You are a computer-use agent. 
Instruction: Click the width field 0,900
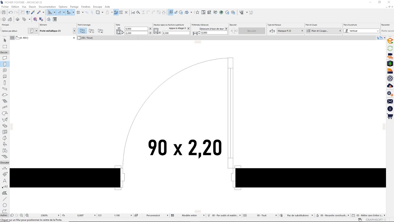136,29
